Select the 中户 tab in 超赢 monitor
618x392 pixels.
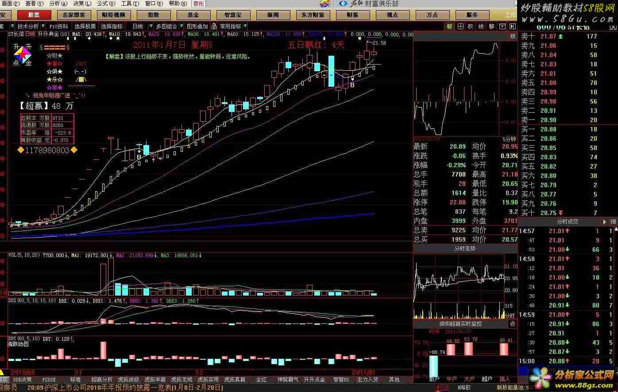tap(452, 379)
